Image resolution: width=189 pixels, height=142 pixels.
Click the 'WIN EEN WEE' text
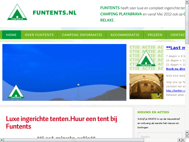click(x=176, y=76)
